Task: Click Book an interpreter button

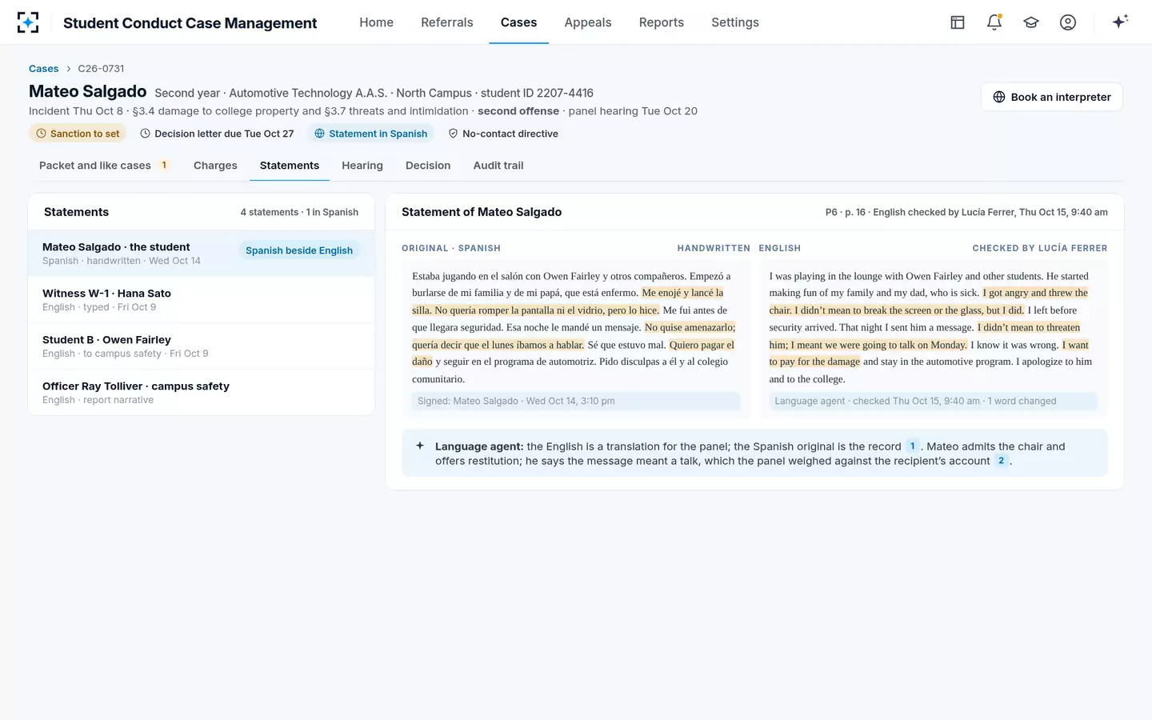Action: coord(1052,97)
